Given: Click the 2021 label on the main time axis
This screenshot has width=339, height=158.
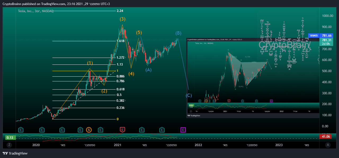Looking at the screenshot, I should 118,145.
